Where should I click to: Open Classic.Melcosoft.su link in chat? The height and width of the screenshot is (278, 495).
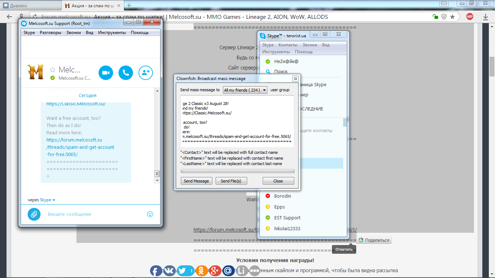pos(76,104)
